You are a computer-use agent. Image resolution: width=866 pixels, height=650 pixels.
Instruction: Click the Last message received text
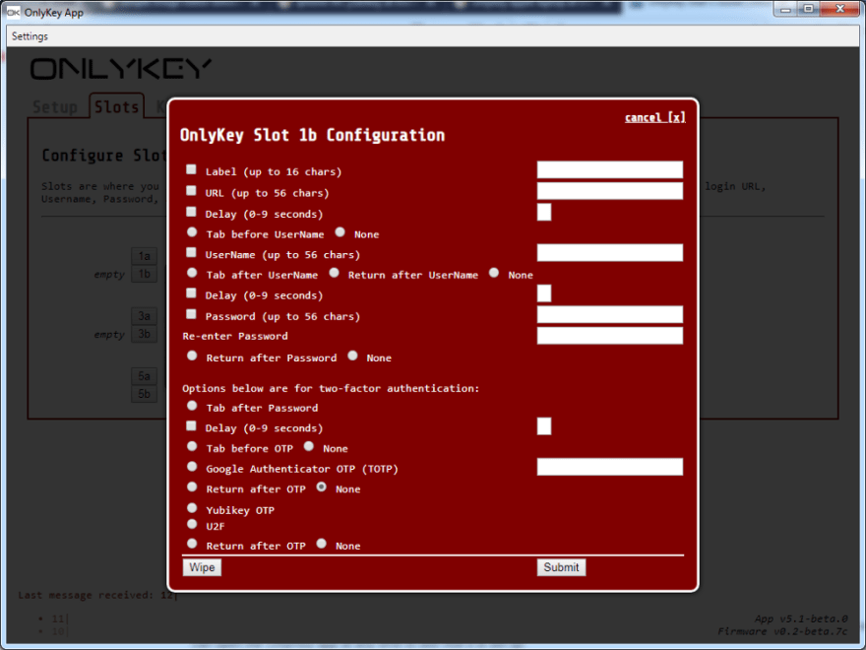pyautogui.click(x=95, y=595)
